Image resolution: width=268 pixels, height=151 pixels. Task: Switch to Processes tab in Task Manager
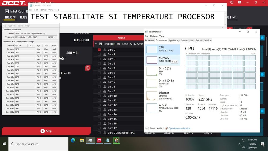pyautogui.click(x=150, y=40)
